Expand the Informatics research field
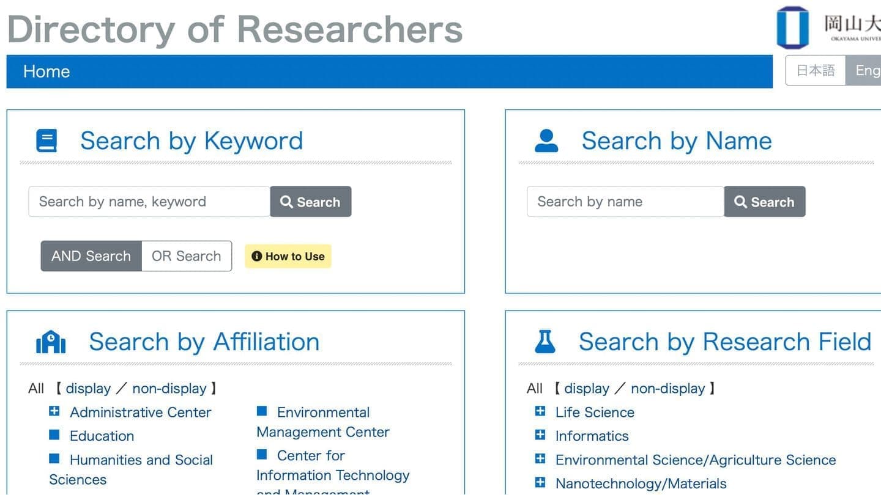The height and width of the screenshot is (495, 881). click(540, 435)
